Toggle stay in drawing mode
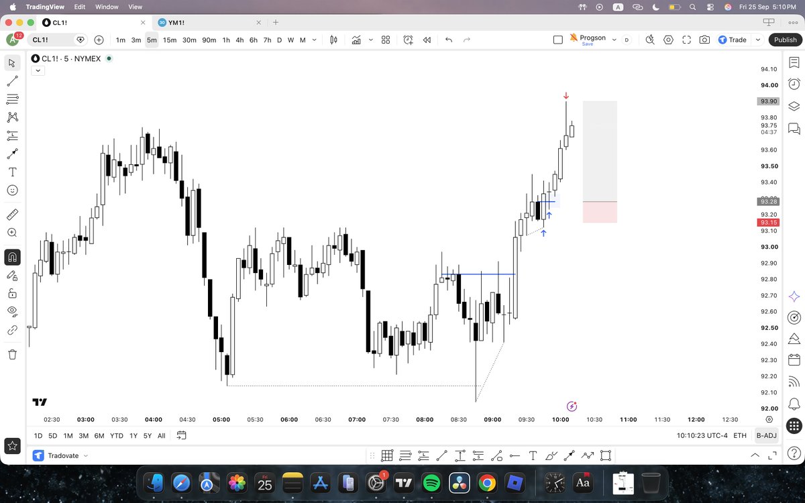Image resolution: width=805 pixels, height=503 pixels. point(12,276)
